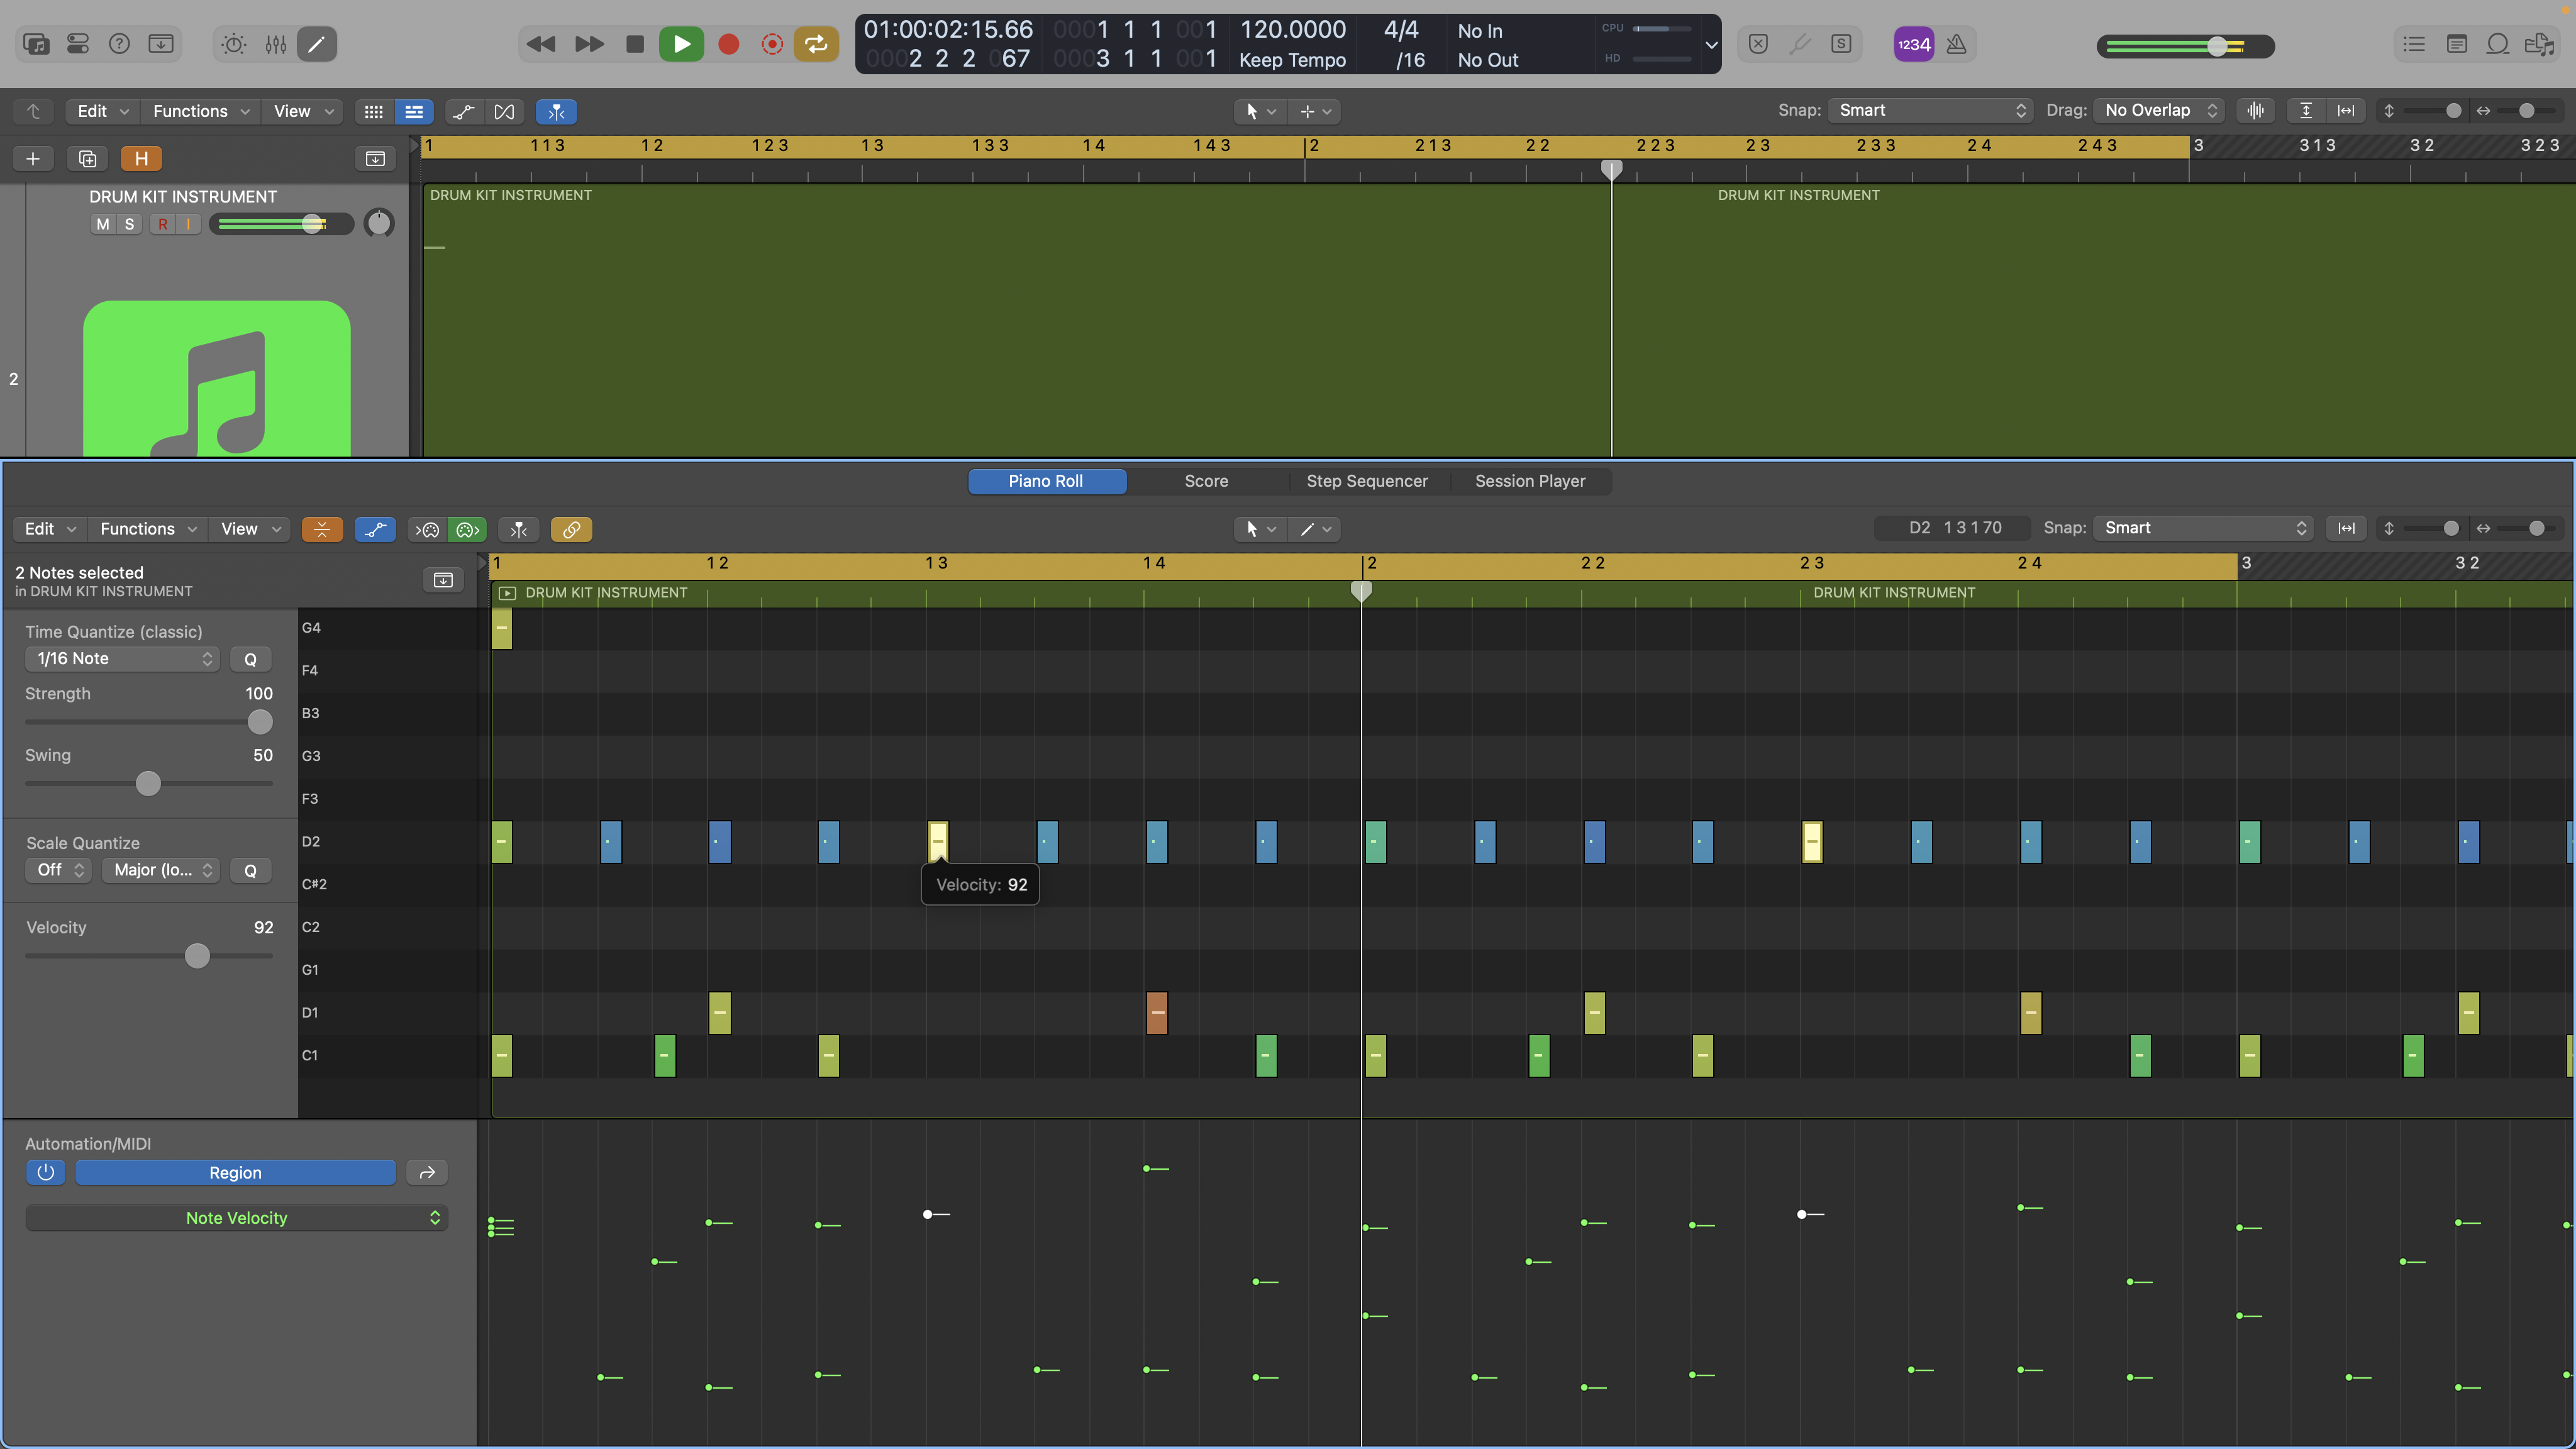Toggle Automation/MIDI power button
This screenshot has height=1449, width=2576.
click(46, 1172)
